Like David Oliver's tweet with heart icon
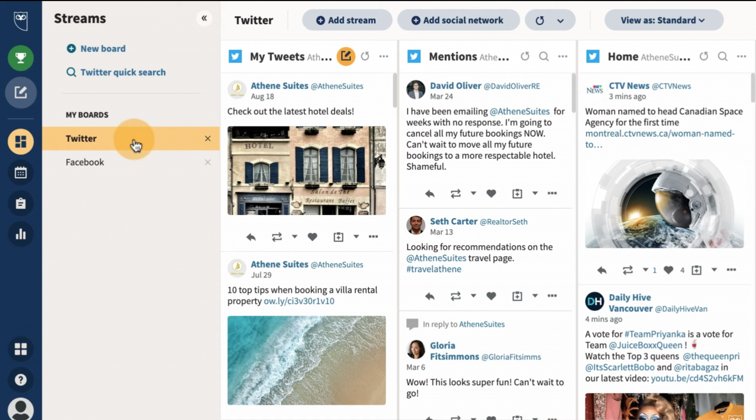Image resolution: width=756 pixels, height=420 pixels. pyautogui.click(x=491, y=194)
